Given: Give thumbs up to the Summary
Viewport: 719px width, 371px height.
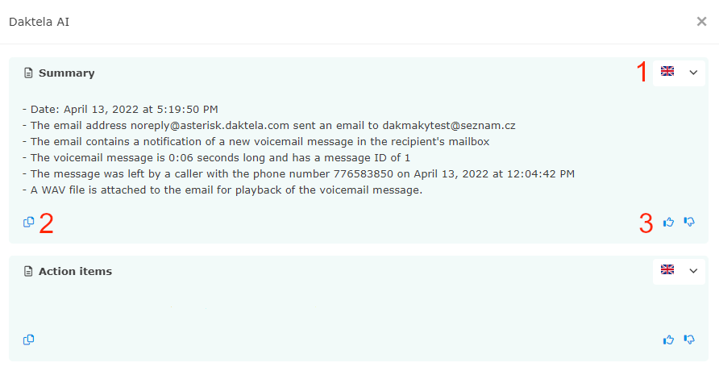Looking at the screenshot, I should [668, 222].
